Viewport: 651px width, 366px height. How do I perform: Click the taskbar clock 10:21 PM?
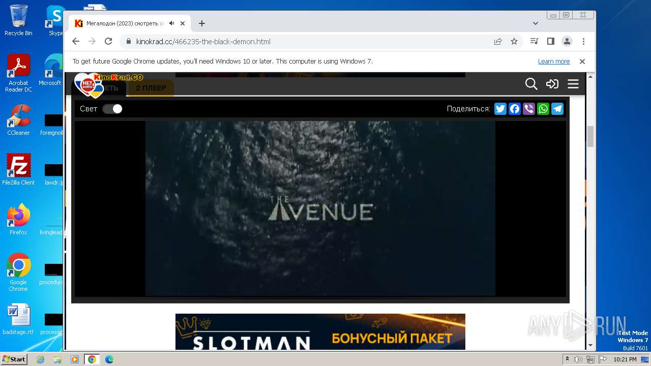click(x=625, y=359)
